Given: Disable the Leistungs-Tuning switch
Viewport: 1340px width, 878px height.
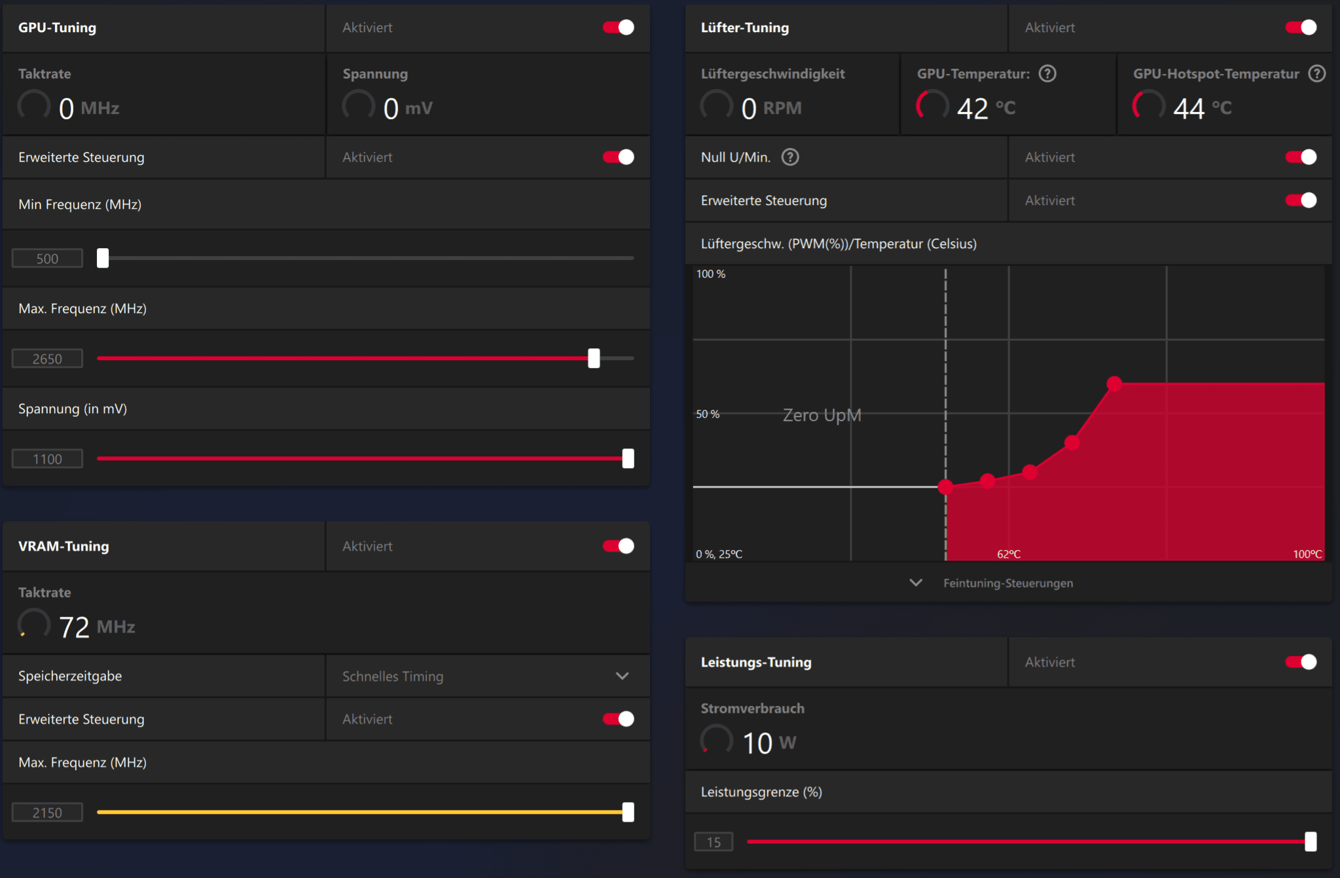Looking at the screenshot, I should tap(1301, 662).
